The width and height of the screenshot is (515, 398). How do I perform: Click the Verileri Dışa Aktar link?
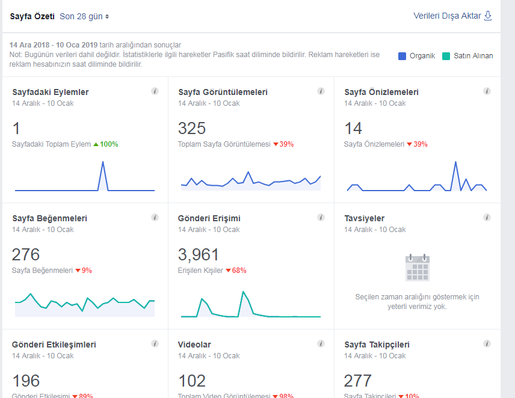(x=447, y=16)
